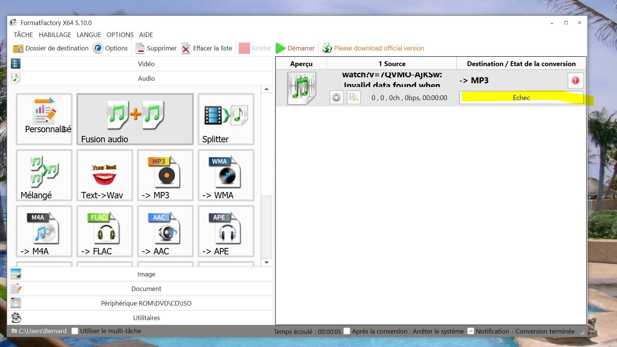Select the Fusion audio tool
The height and width of the screenshot is (347, 617).
click(135, 119)
